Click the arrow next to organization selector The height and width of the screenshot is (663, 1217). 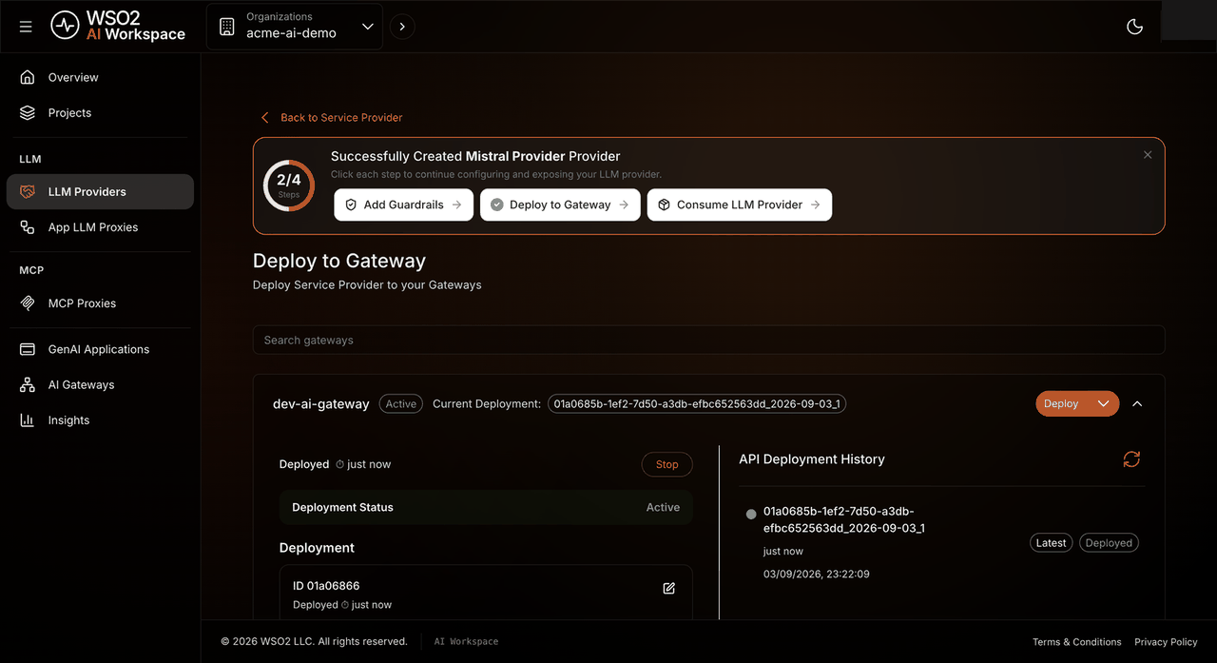(402, 27)
